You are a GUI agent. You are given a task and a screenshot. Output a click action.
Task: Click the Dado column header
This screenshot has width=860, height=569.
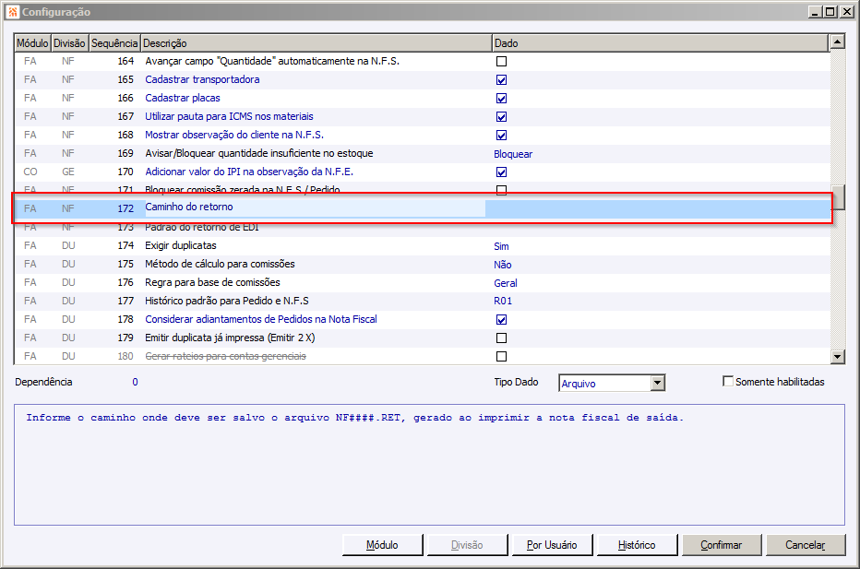point(660,43)
